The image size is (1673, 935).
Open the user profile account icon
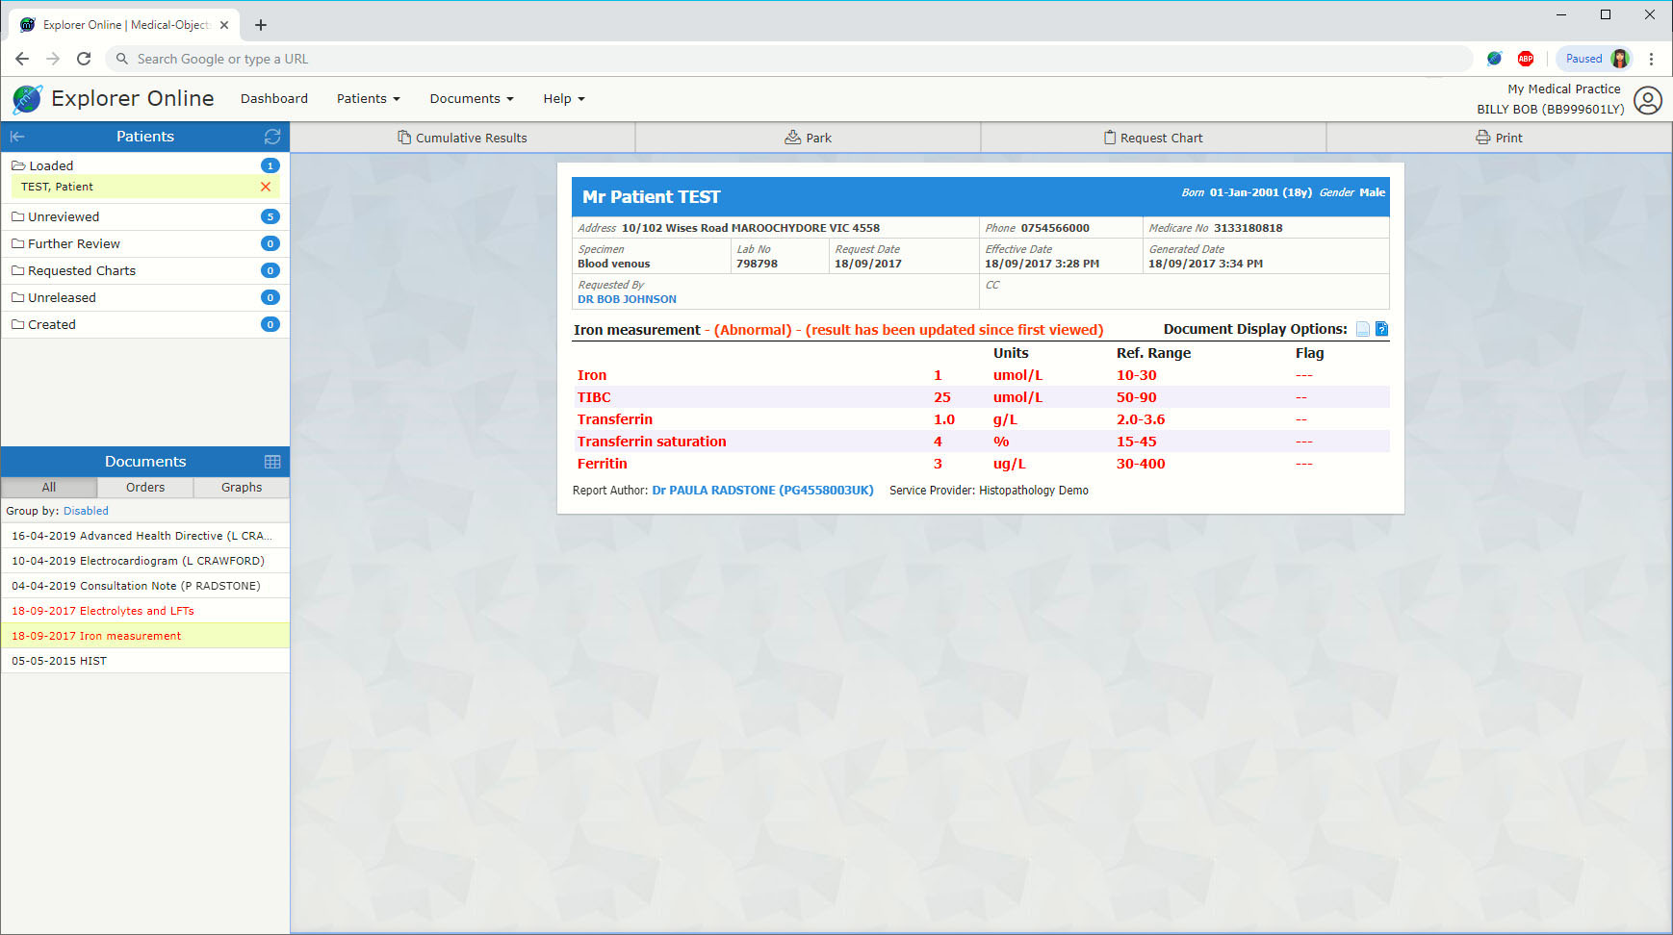1648,100
